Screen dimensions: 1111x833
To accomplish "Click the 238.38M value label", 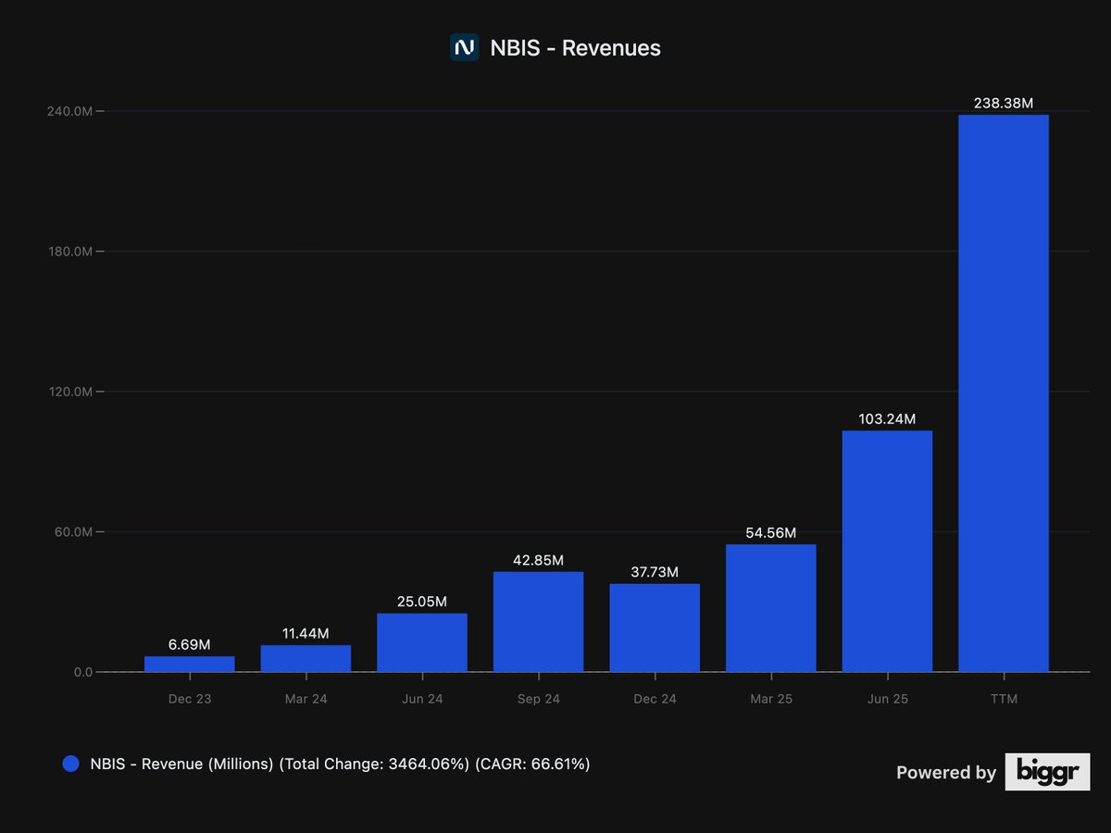I will [1004, 104].
